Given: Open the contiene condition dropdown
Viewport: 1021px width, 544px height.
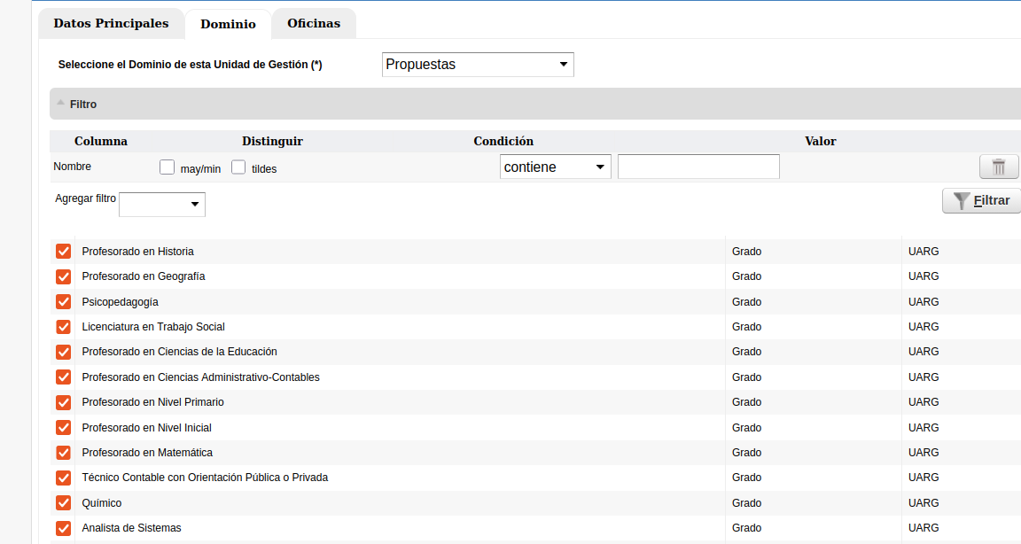Looking at the screenshot, I should 555,167.
